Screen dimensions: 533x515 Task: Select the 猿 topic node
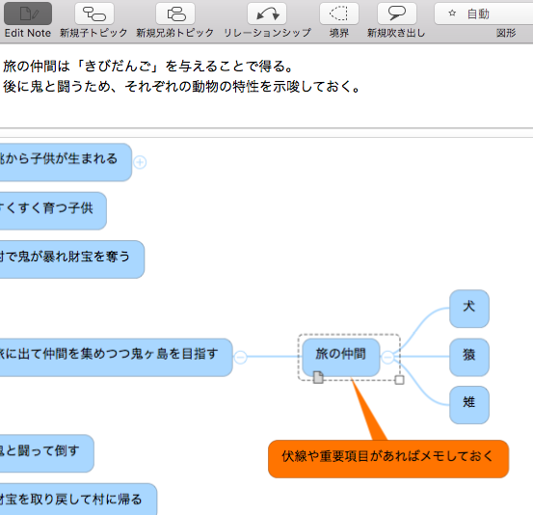point(469,357)
